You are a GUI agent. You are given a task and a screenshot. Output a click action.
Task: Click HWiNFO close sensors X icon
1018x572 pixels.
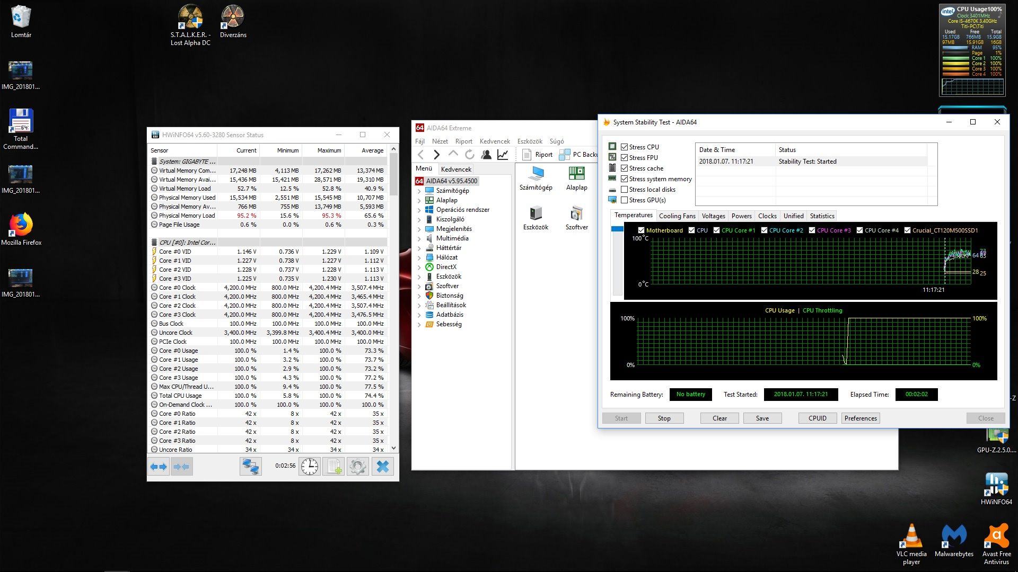point(382,467)
